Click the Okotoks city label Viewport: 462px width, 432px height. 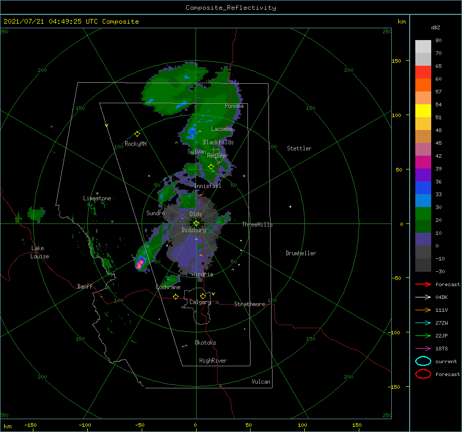coord(205,343)
